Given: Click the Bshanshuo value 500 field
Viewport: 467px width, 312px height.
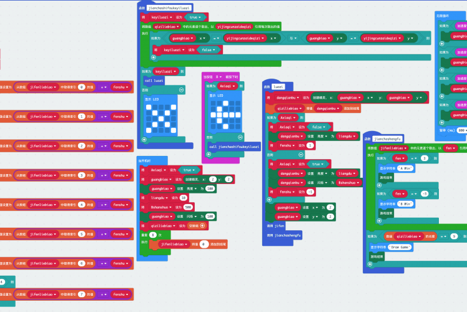Looking at the screenshot, I should pos(189,207).
